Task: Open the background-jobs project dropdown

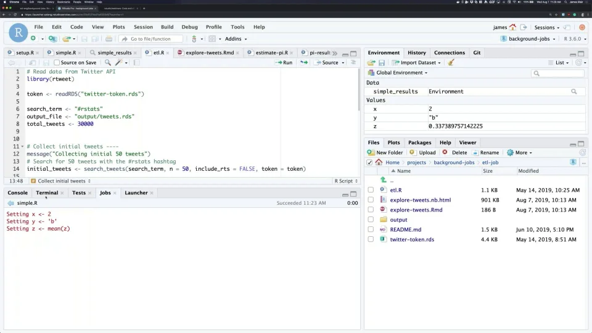Action: pos(528,39)
